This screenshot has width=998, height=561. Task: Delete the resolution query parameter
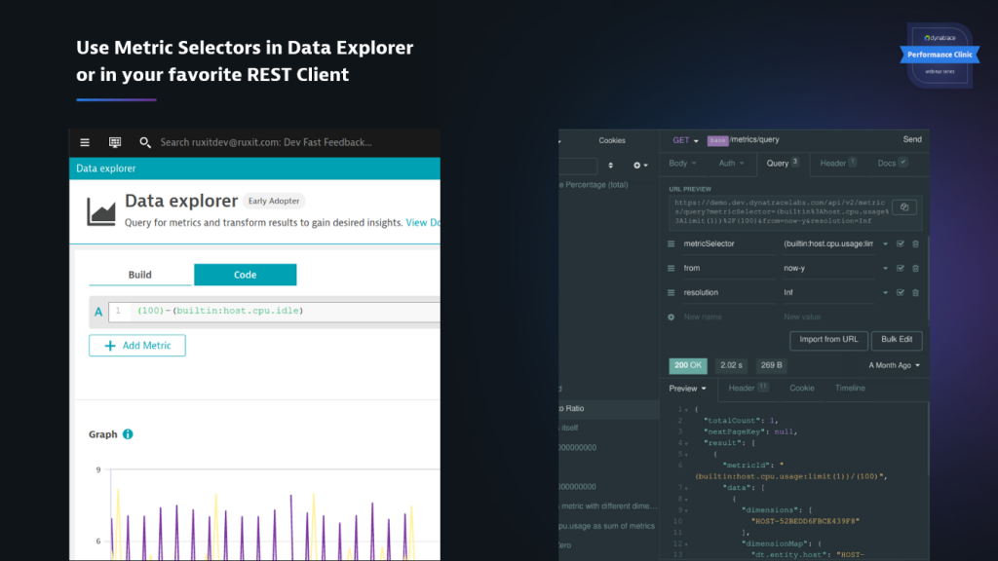coord(915,292)
